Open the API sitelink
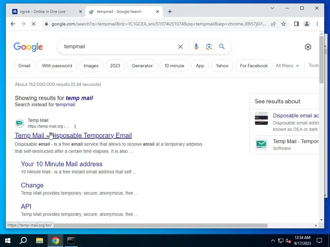 pyautogui.click(x=26, y=206)
